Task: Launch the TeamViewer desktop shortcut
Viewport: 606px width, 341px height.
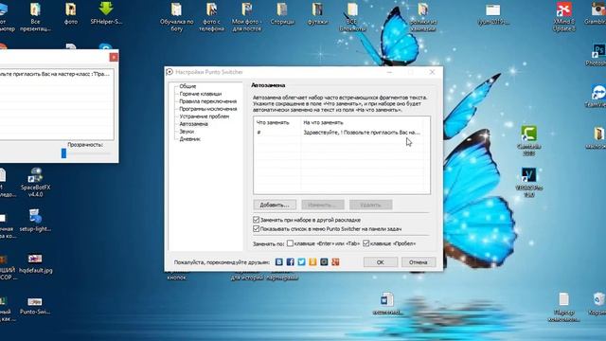Action: click(x=598, y=97)
